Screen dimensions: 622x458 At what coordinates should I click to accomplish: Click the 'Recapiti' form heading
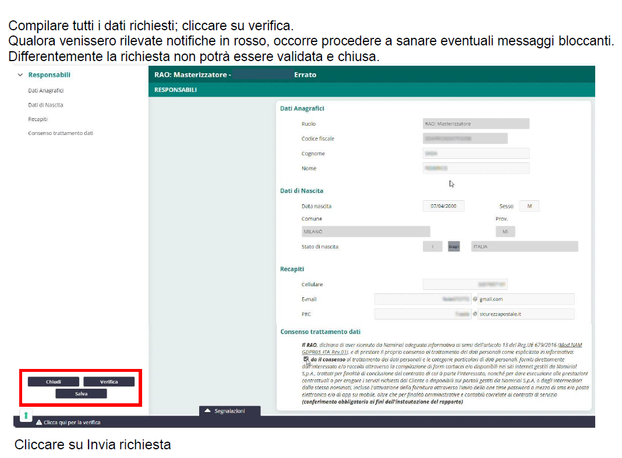[x=292, y=269]
